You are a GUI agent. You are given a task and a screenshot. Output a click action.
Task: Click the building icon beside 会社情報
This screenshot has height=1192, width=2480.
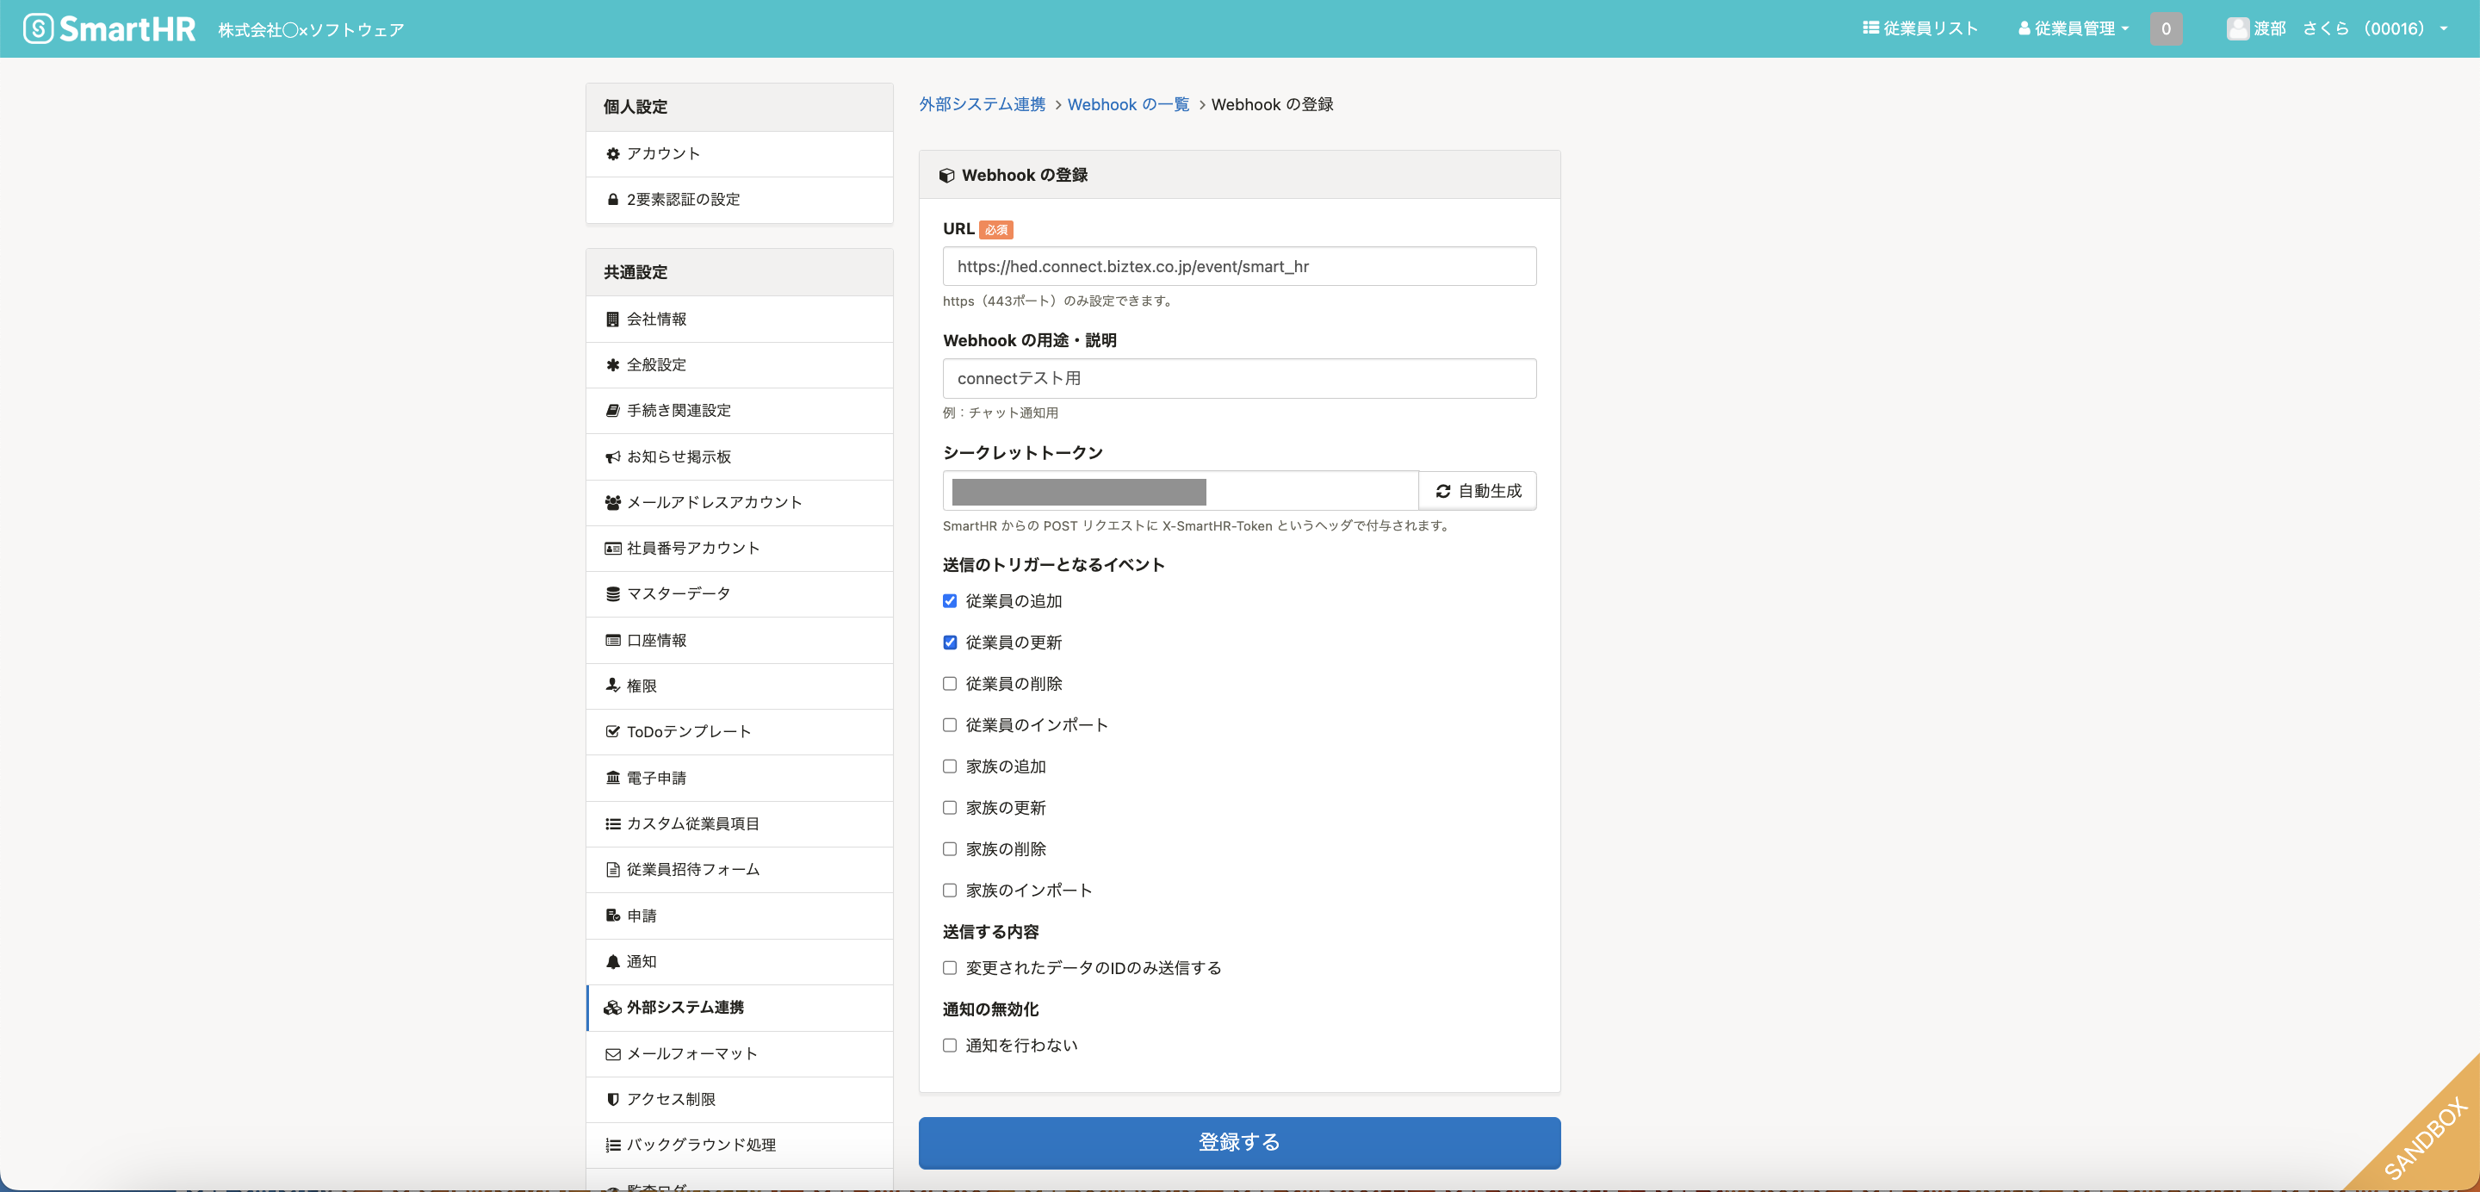(612, 320)
